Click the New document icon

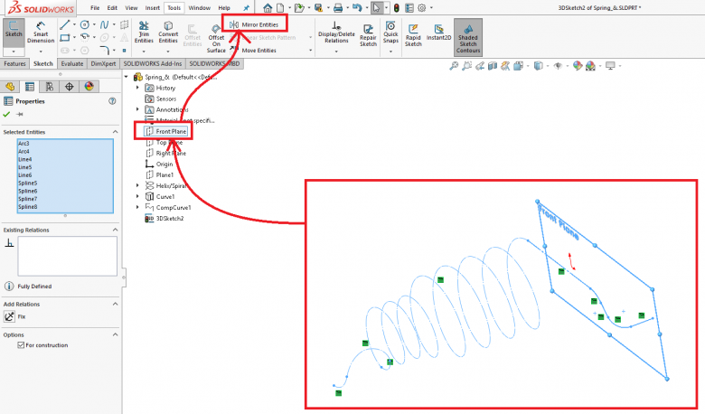click(280, 7)
